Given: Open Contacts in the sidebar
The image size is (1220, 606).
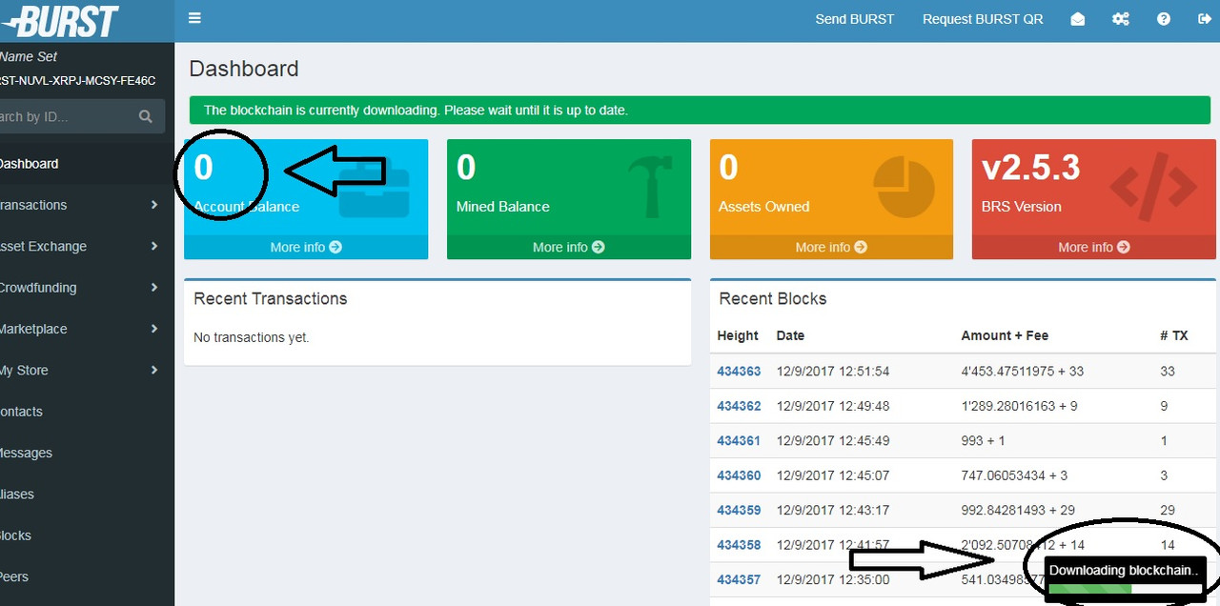Looking at the screenshot, I should (87, 412).
